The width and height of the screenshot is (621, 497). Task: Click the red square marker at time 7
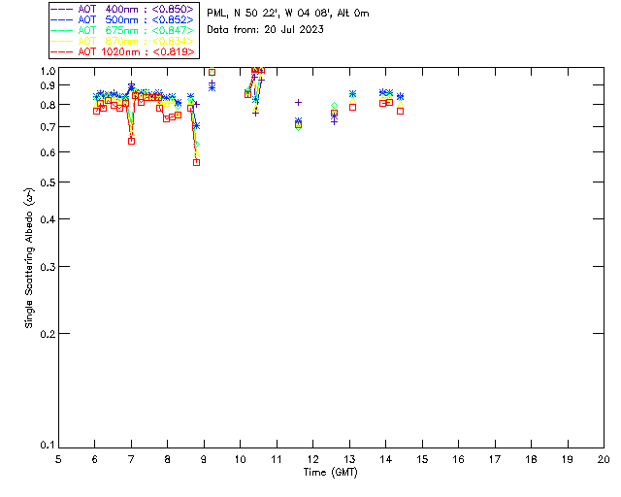[131, 141]
